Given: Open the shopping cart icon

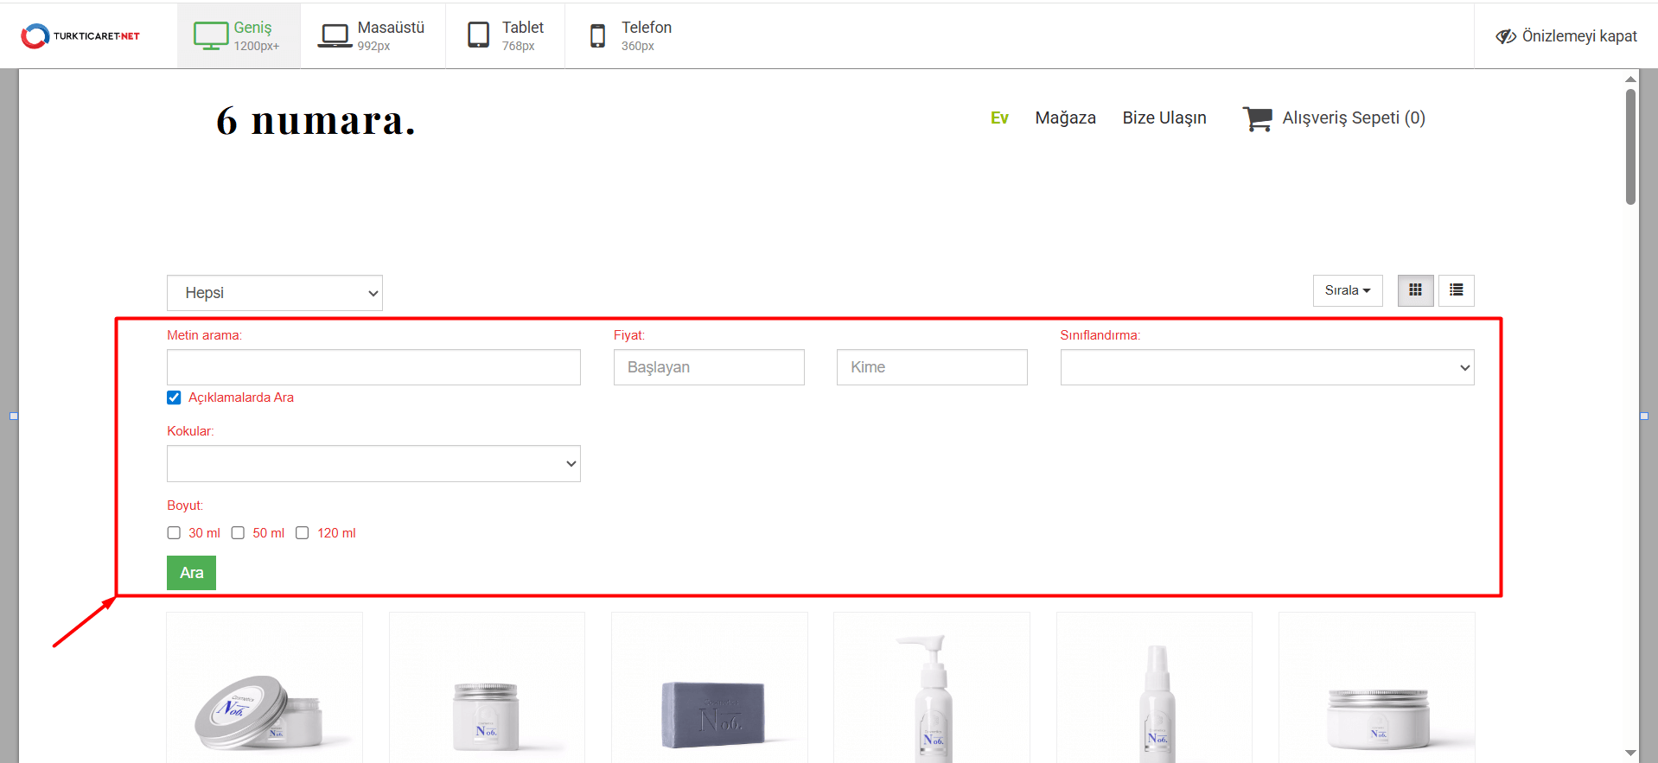Looking at the screenshot, I should coord(1257,118).
